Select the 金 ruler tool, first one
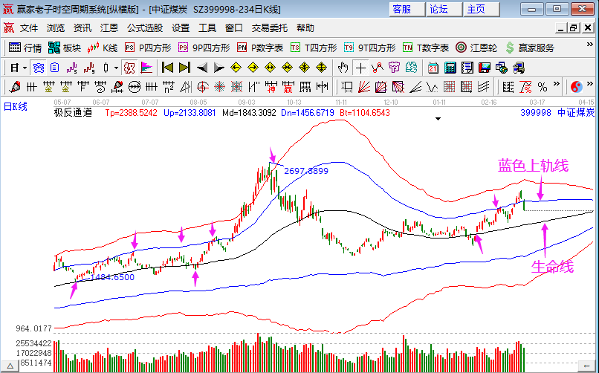 [x=48, y=87]
